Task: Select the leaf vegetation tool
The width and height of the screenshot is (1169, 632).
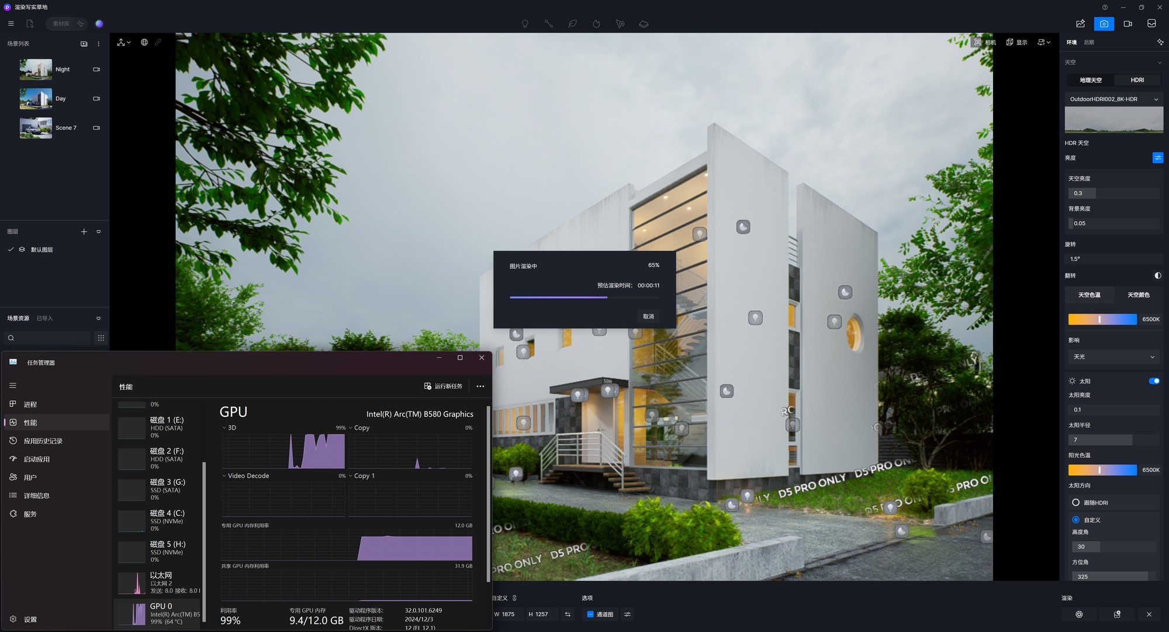Action: pos(573,24)
